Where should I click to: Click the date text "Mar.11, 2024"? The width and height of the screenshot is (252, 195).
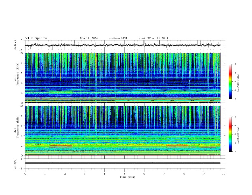(89, 38)
